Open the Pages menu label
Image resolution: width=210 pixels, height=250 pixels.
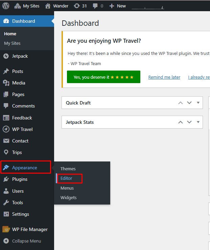pos(18,95)
